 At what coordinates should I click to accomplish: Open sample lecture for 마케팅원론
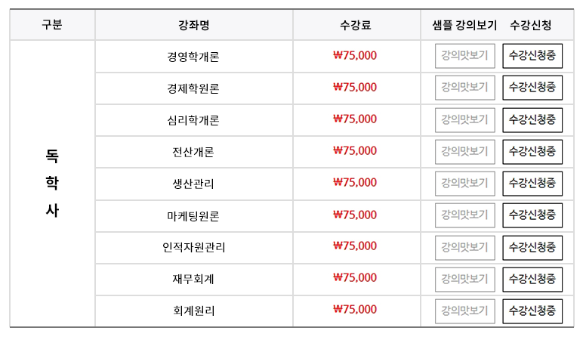464,215
